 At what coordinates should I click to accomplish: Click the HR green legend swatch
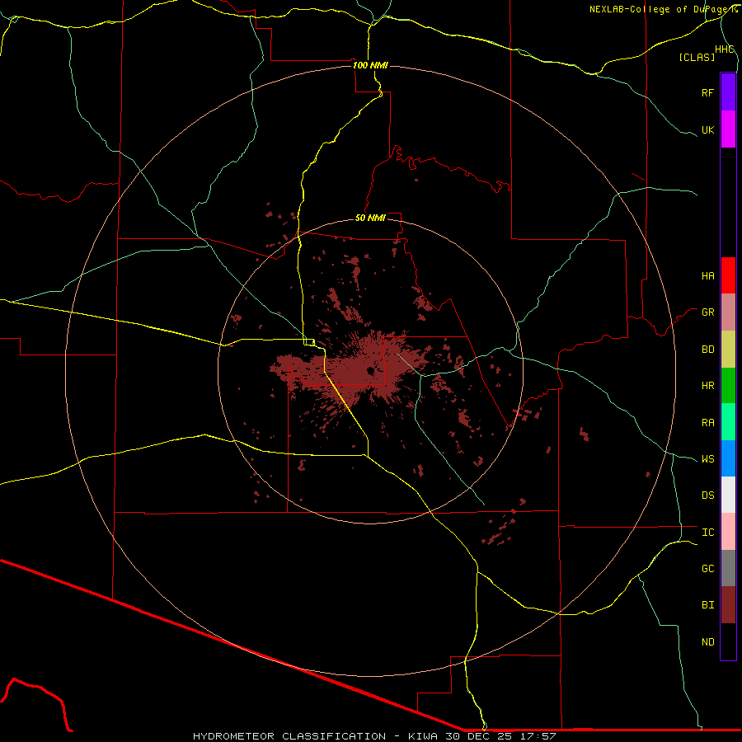[x=728, y=386]
